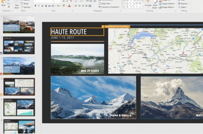203x134 pixels.
Task: Apply text highlight color
Action: coord(64,6)
